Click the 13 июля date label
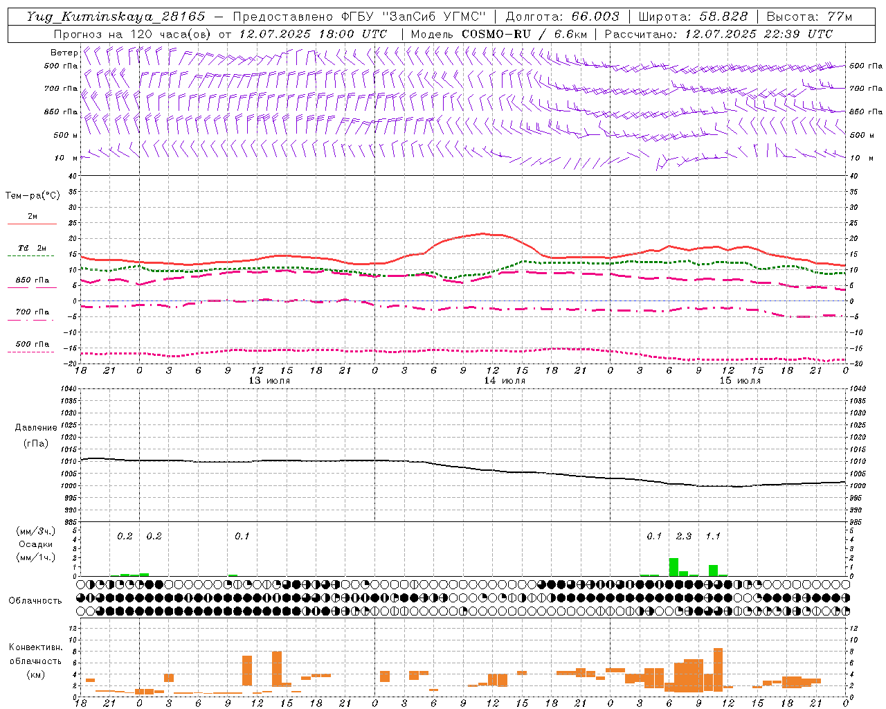Screen dimensions: 886x709 pos(269,381)
